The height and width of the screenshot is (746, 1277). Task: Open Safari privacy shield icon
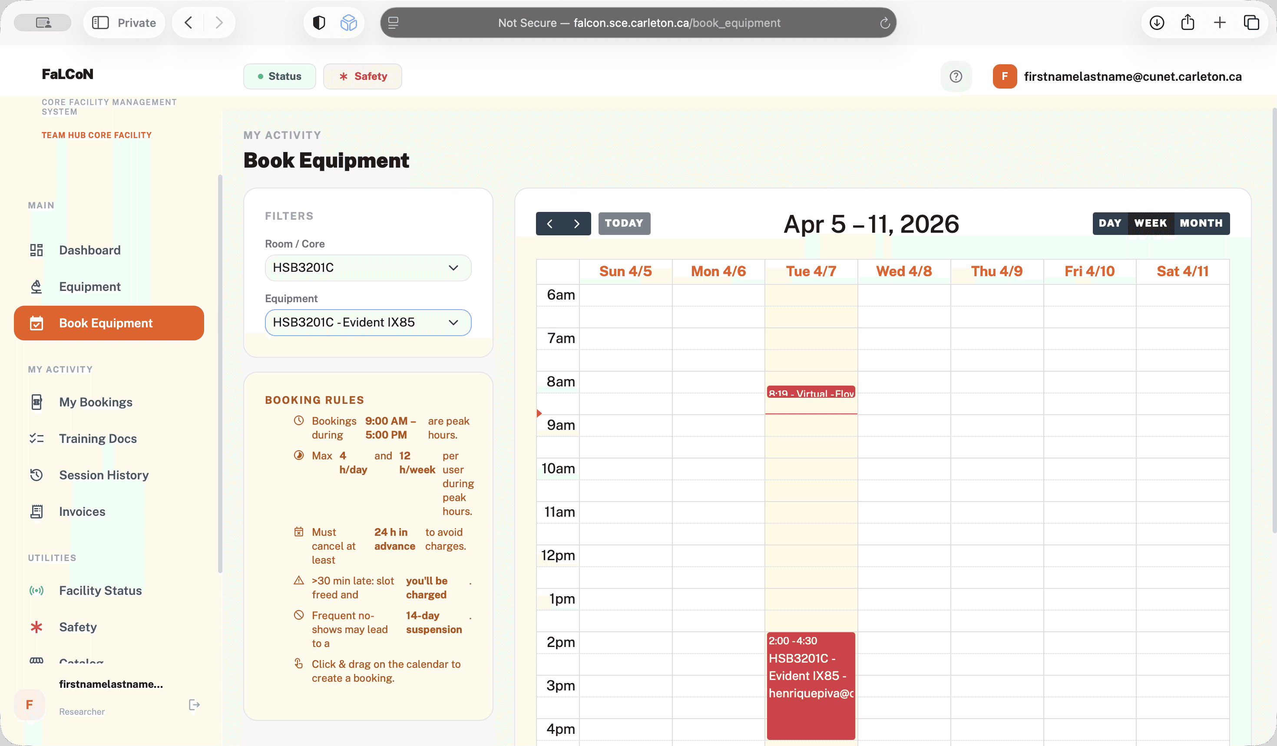point(319,22)
